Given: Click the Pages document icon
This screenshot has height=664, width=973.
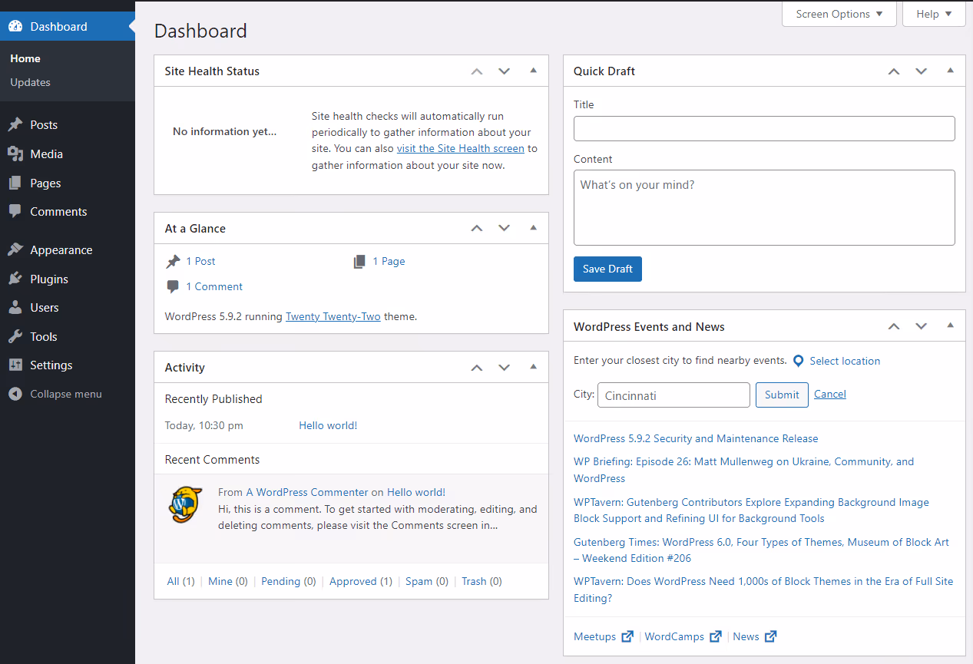Looking at the screenshot, I should tap(17, 183).
